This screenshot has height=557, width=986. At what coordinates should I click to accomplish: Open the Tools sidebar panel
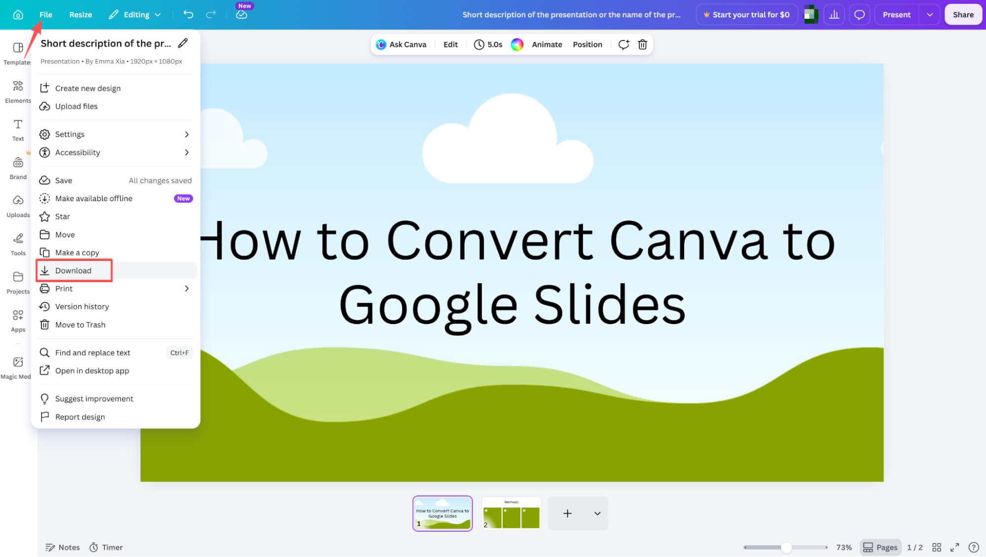point(18,245)
